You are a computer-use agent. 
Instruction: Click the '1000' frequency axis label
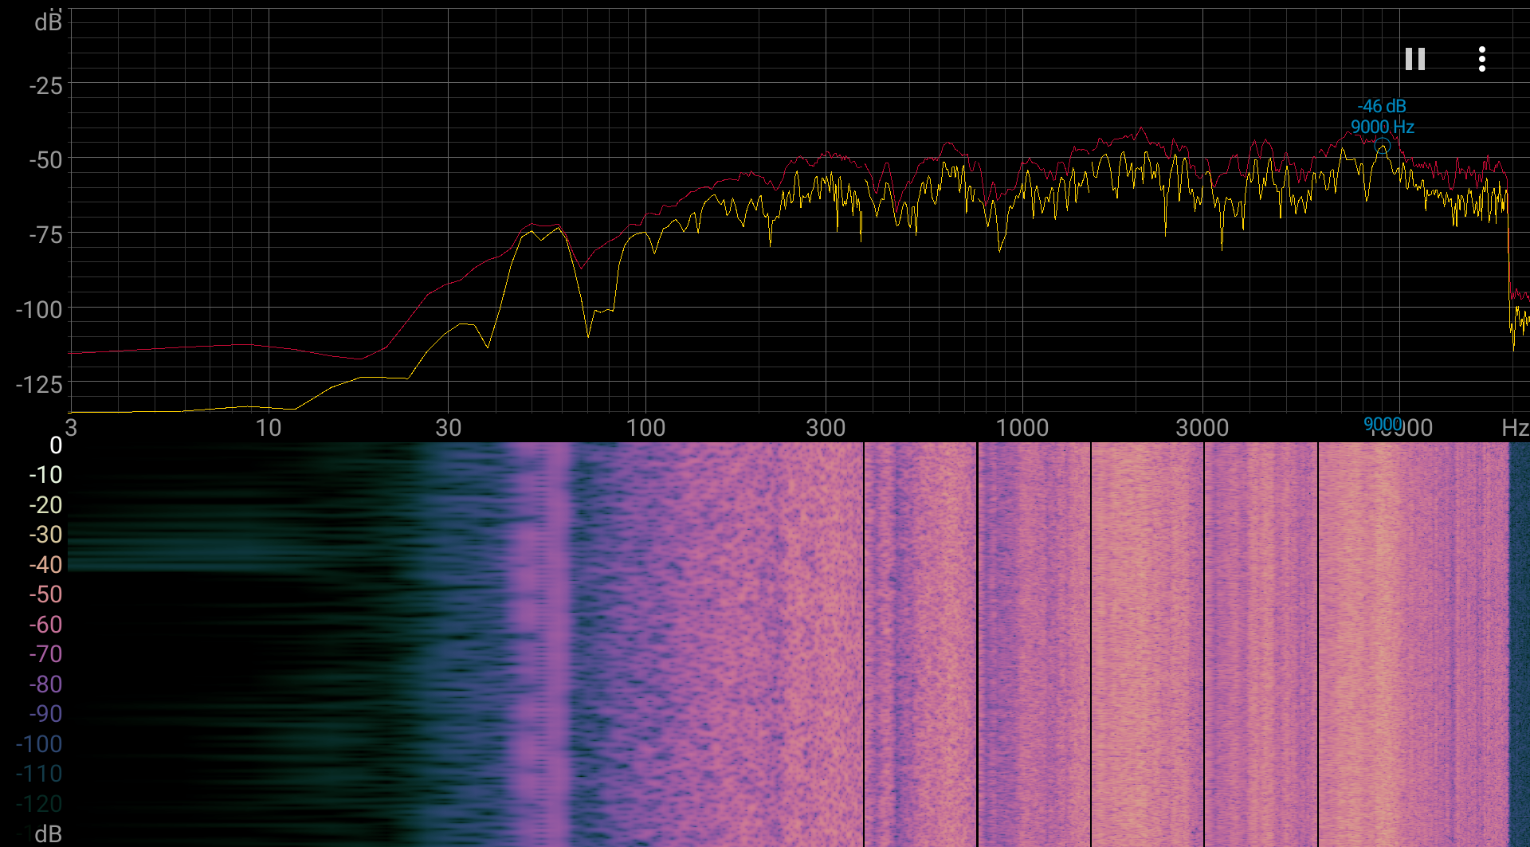1022,428
